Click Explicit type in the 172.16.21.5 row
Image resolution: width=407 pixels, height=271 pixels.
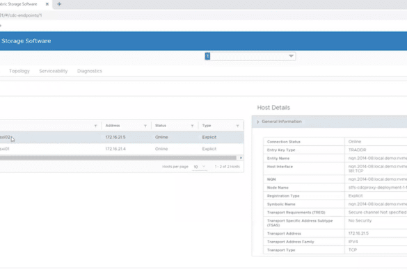click(209, 137)
